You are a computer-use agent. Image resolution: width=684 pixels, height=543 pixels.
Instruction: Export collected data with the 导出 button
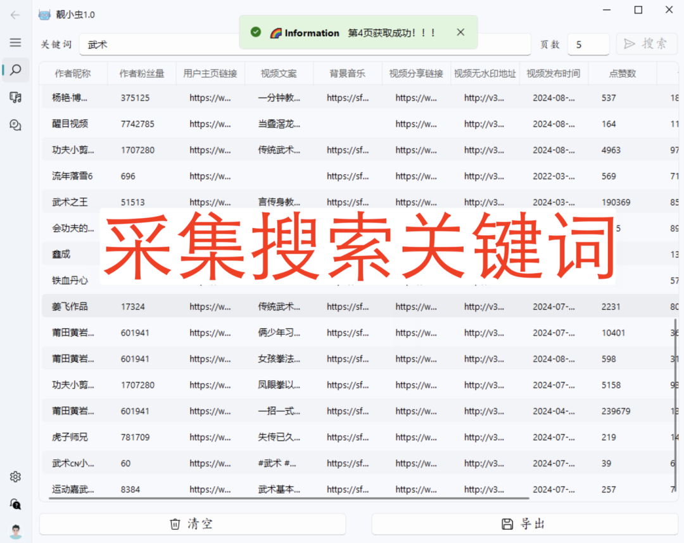(x=526, y=524)
